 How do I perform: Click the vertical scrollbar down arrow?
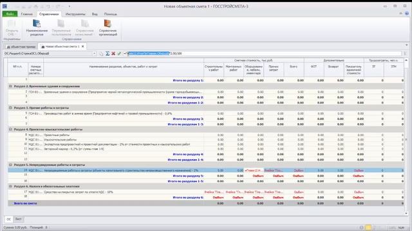(x=406, y=214)
